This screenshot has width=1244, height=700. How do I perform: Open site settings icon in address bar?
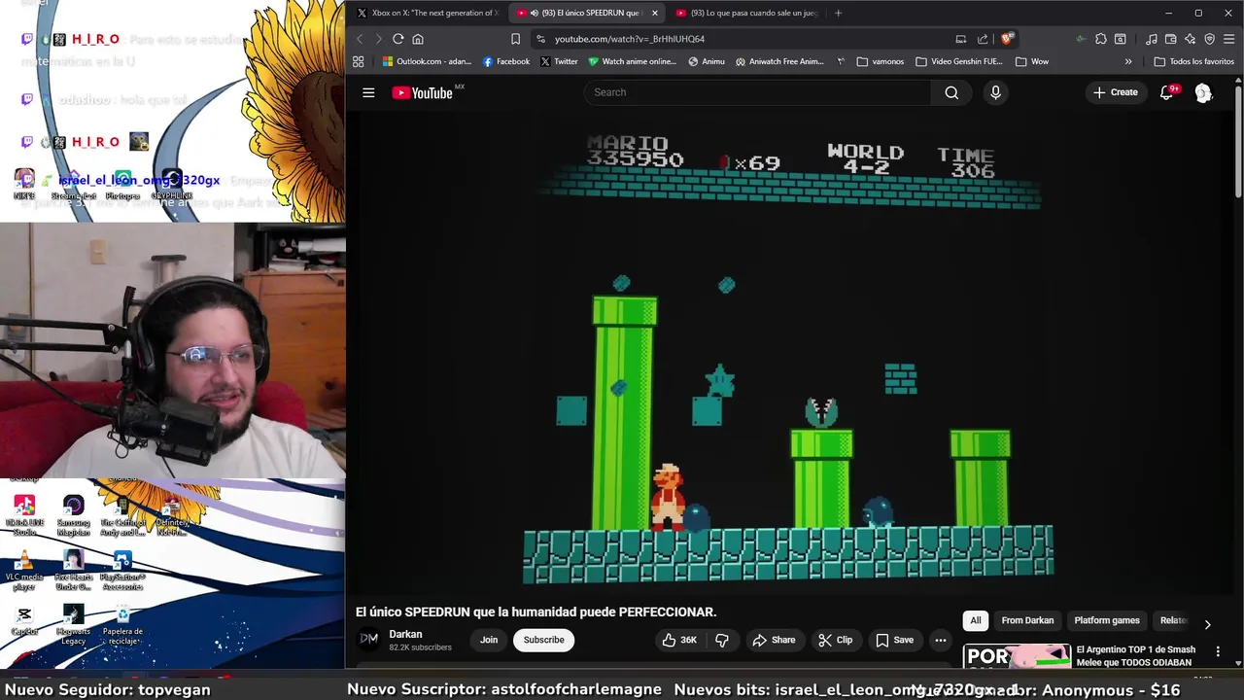pyautogui.click(x=541, y=39)
